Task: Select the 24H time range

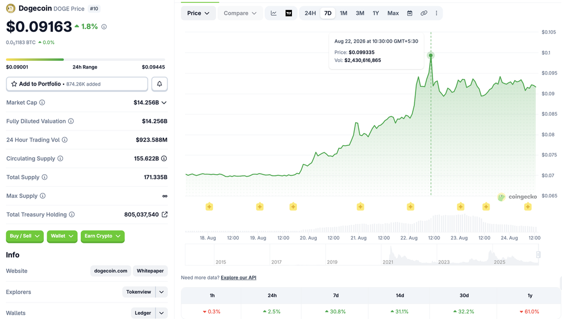Action: 310,13
